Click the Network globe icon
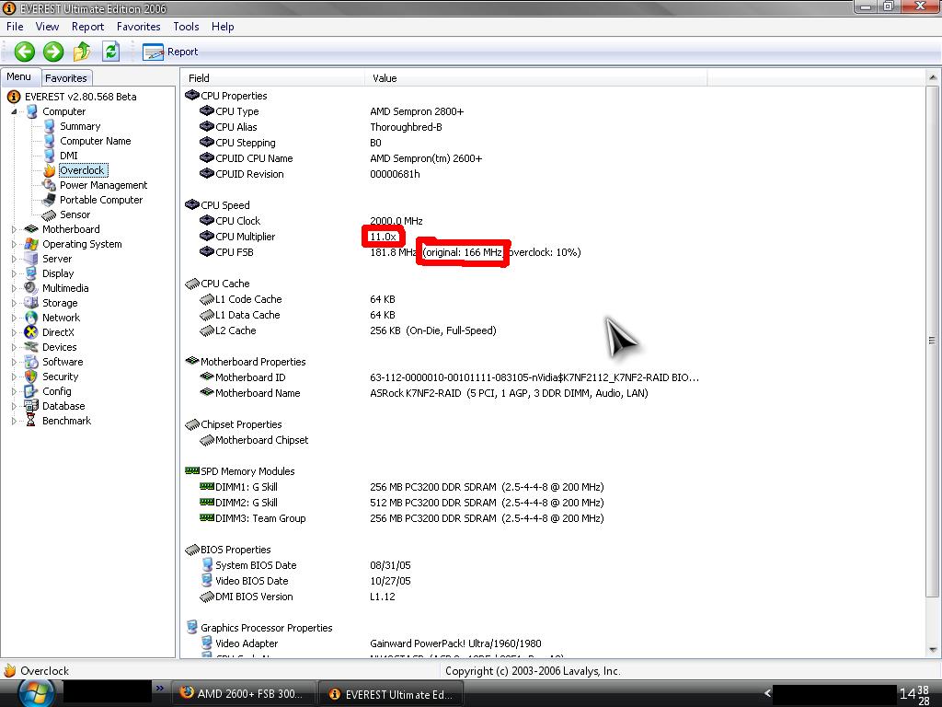This screenshot has width=942, height=707. (31, 318)
